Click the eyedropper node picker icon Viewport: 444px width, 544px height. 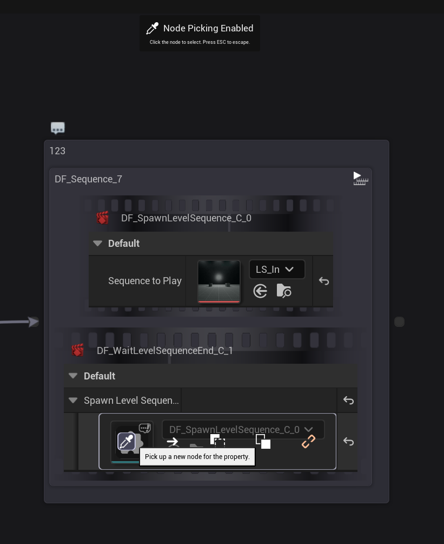pos(127,442)
